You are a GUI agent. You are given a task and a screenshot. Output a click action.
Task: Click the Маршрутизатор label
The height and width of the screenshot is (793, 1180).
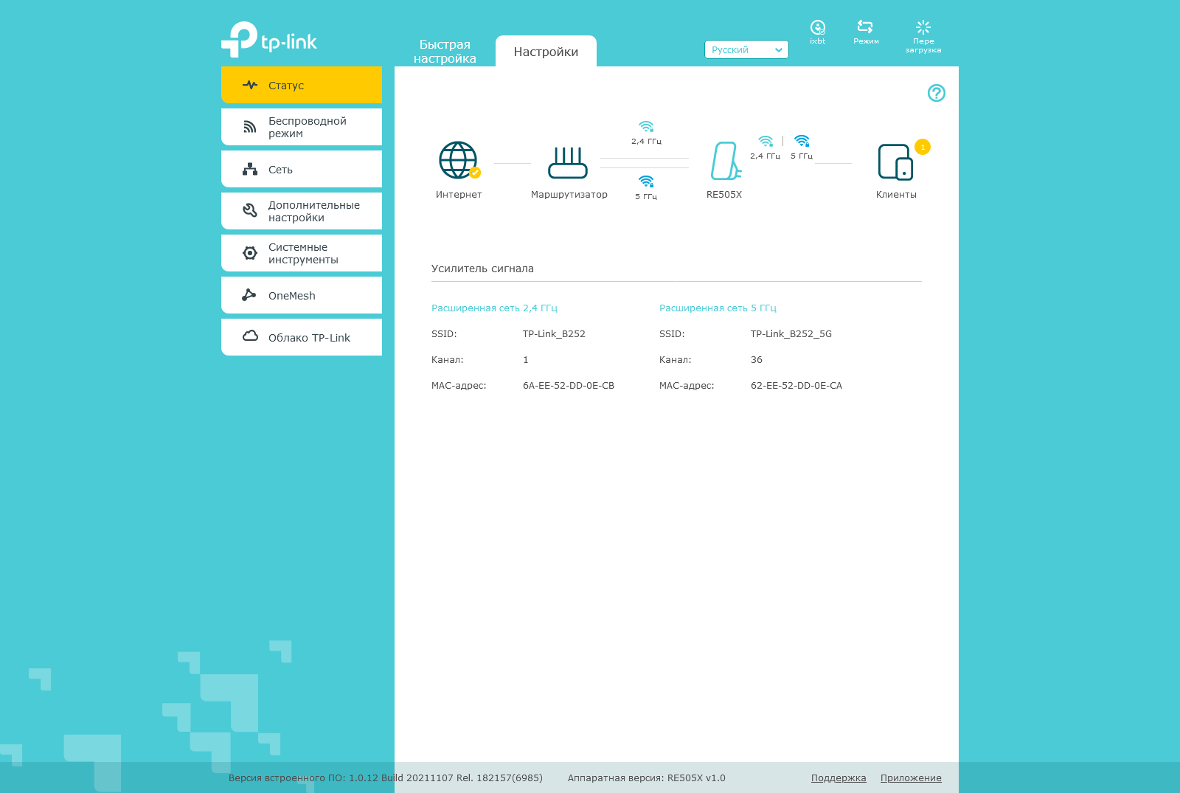click(569, 195)
